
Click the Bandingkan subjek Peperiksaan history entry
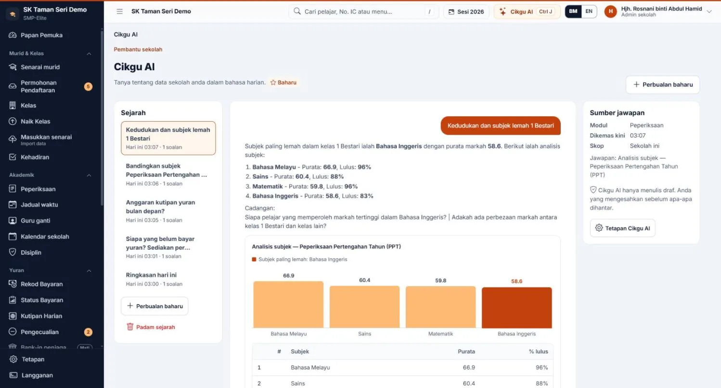[x=168, y=175]
